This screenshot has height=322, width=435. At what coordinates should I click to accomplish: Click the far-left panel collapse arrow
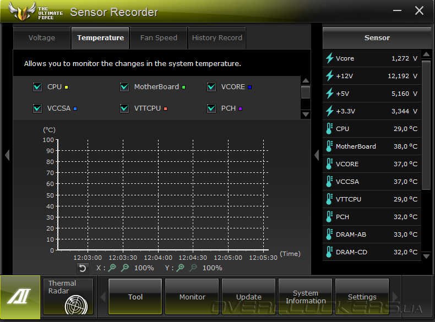click(x=7, y=155)
